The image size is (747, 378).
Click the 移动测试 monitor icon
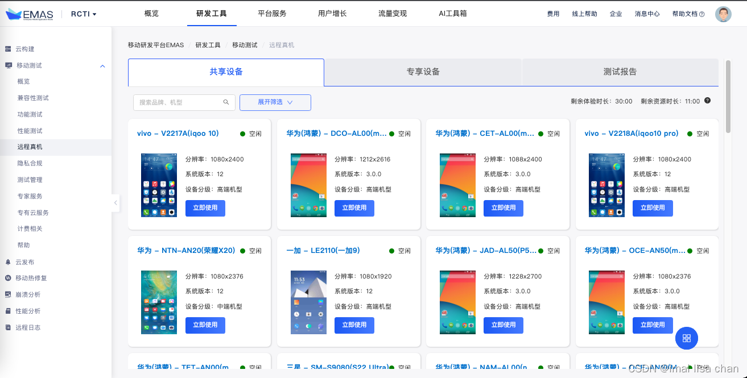pyautogui.click(x=9, y=65)
